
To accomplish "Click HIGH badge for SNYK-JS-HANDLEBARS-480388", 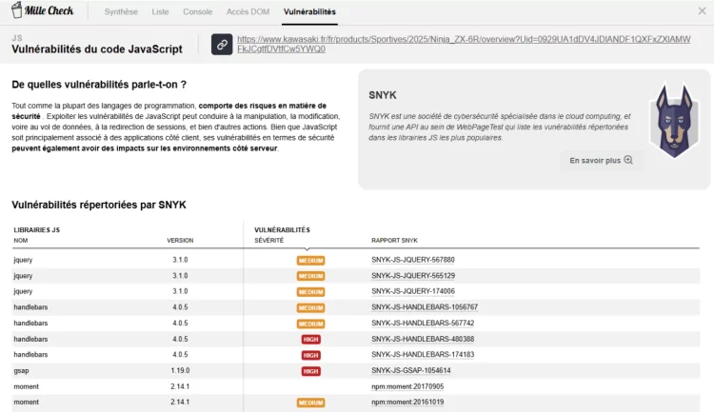I will point(310,339).
